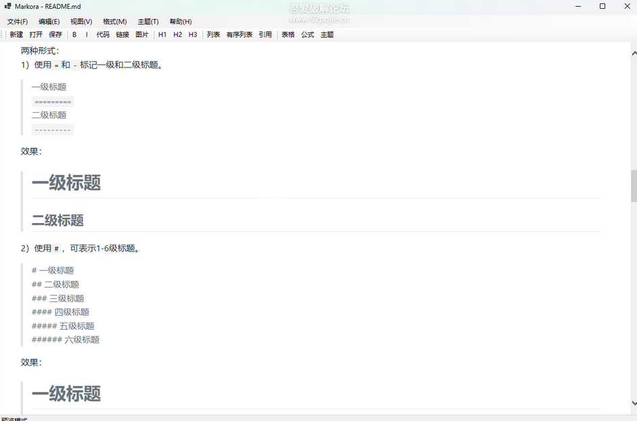Apply the H3 heading format
The image size is (637, 421).
coord(193,34)
